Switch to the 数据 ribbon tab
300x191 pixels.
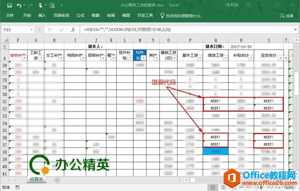tap(96, 15)
